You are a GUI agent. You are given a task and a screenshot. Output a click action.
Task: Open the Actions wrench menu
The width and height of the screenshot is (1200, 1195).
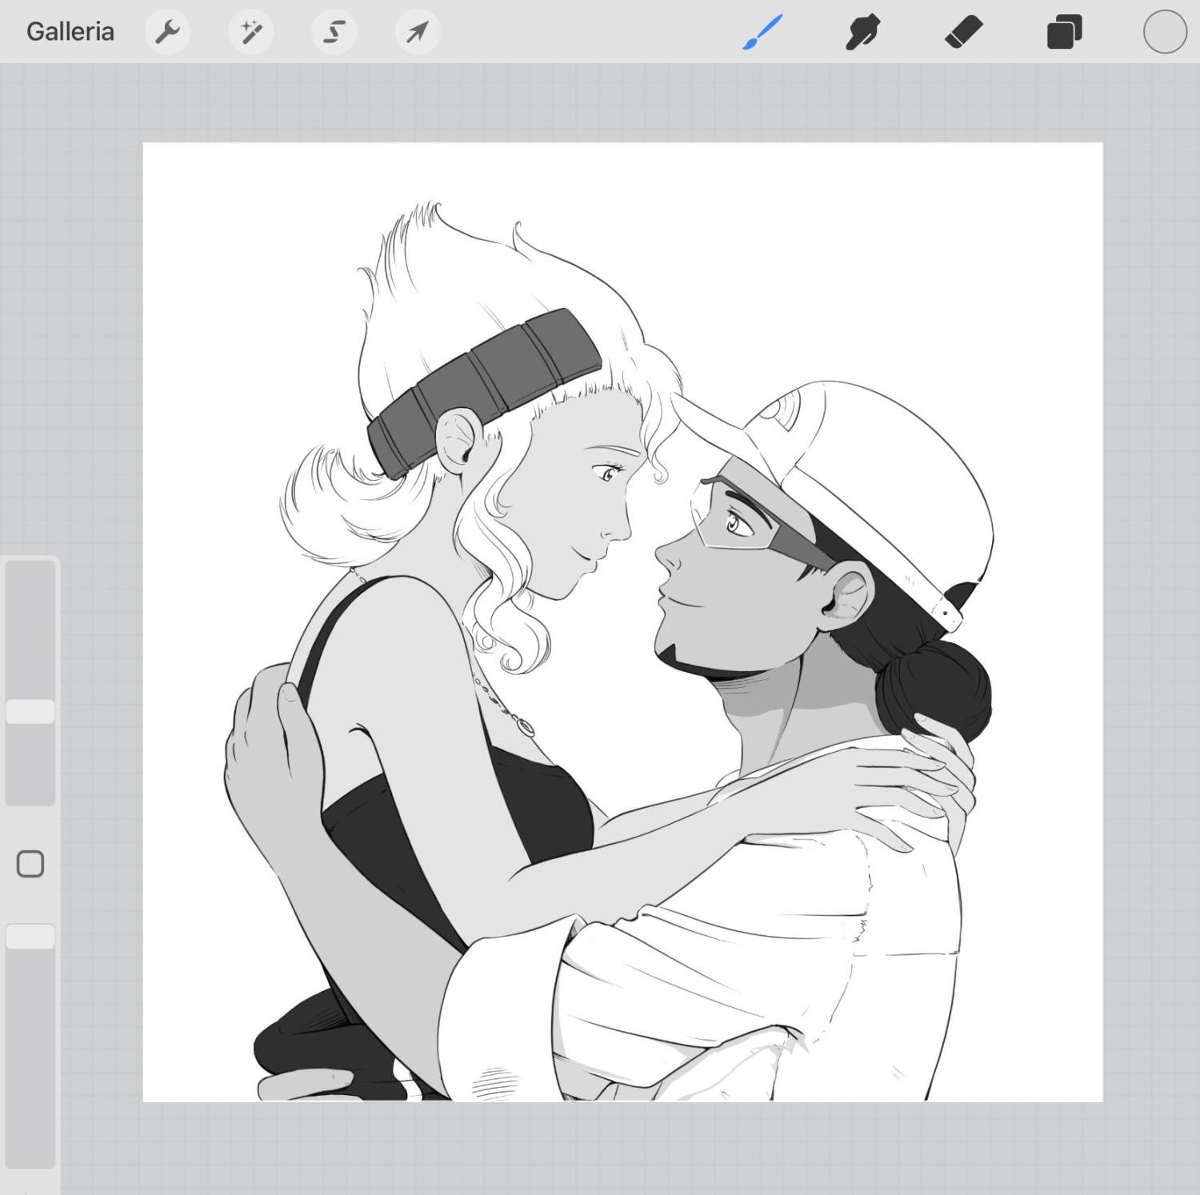[167, 32]
